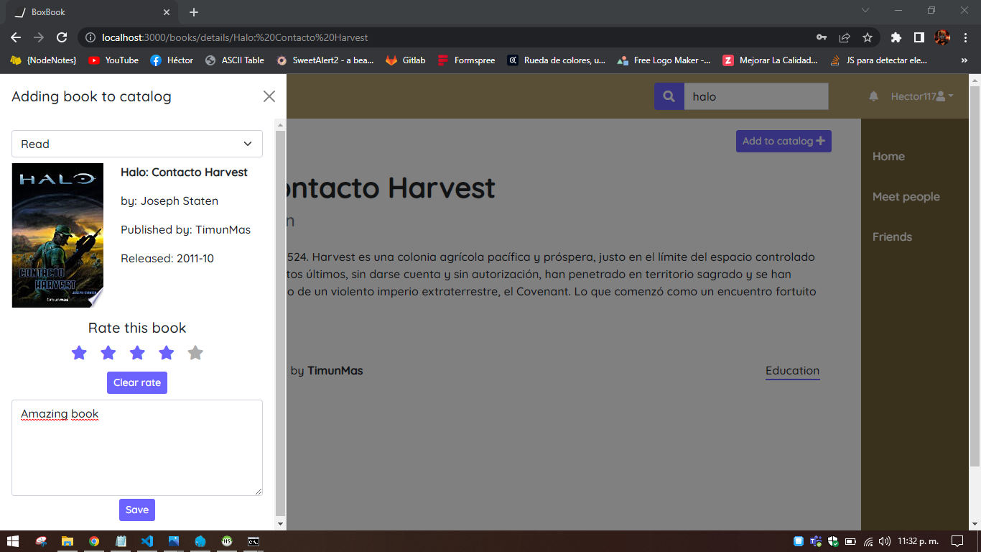Open the Wi-Fi network tray icon

[868, 541]
